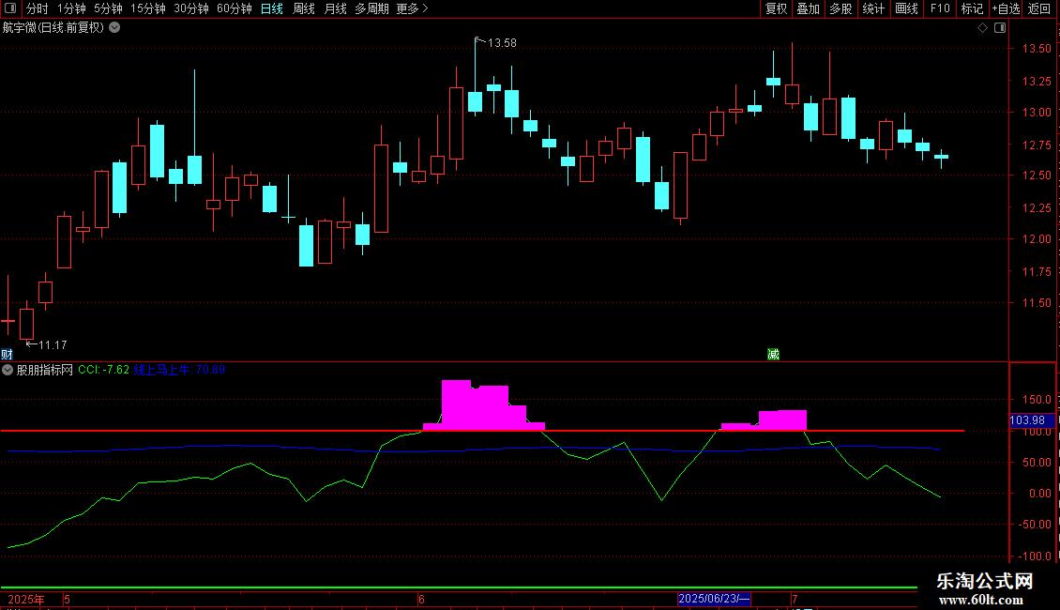Click the panel layout icon beside 分时
Screen dimensions: 1060x610
10,8
